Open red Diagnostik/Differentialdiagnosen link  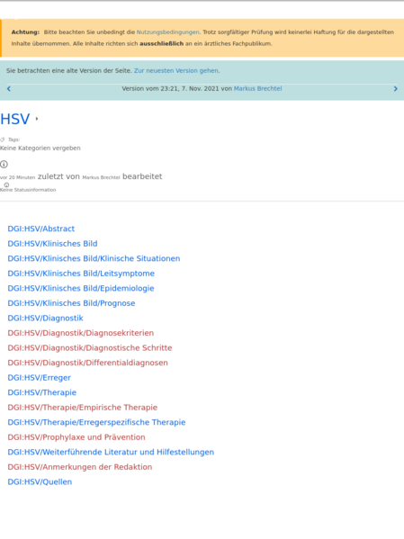pos(87,363)
